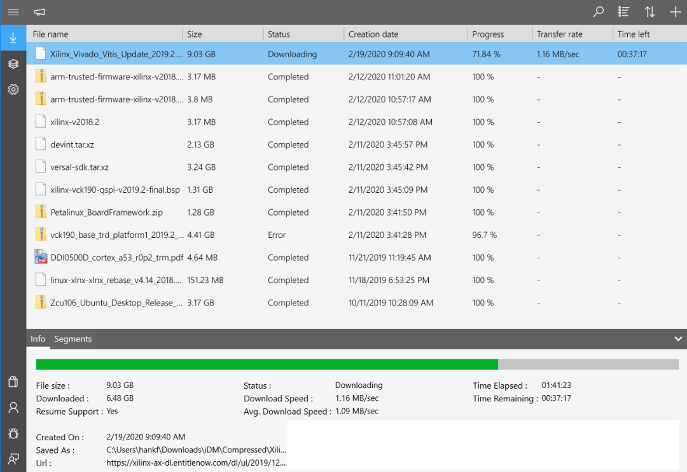Click the PDF icon of DDI0500D_cortex_a53 file
The height and width of the screenshot is (472, 687).
point(41,257)
